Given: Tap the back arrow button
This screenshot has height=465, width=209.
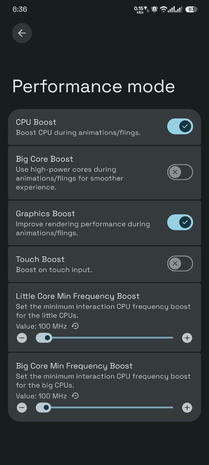Looking at the screenshot, I should [22, 33].
